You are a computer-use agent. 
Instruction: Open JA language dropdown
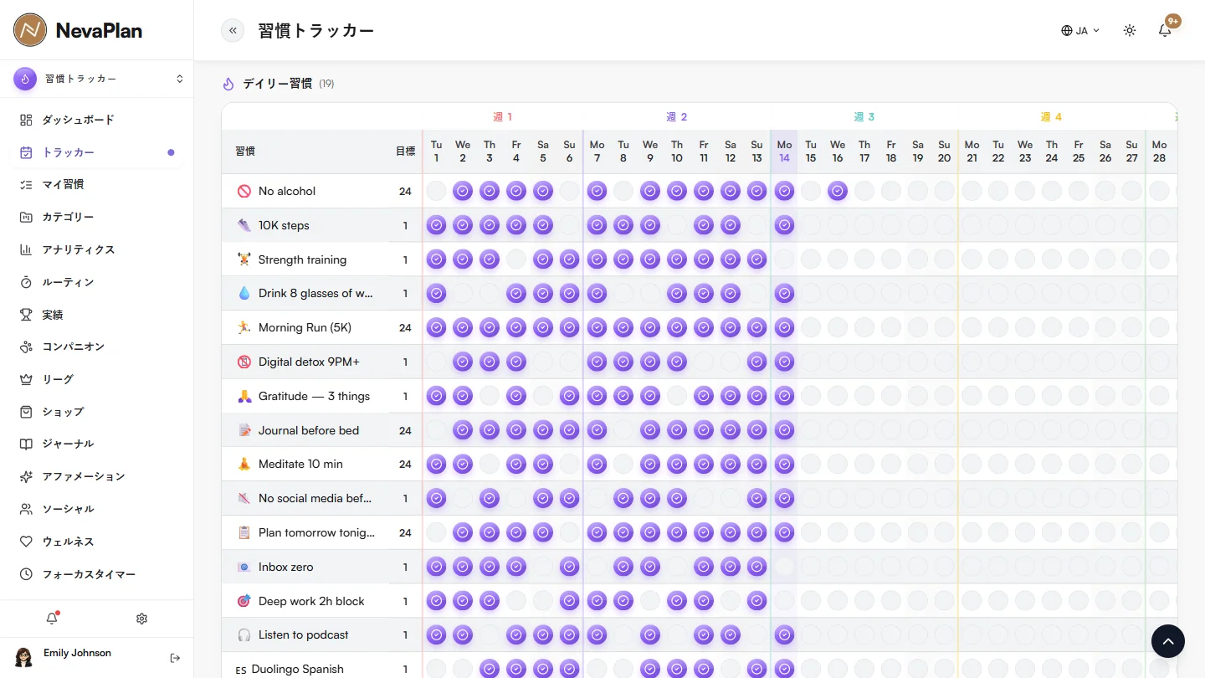(x=1080, y=30)
